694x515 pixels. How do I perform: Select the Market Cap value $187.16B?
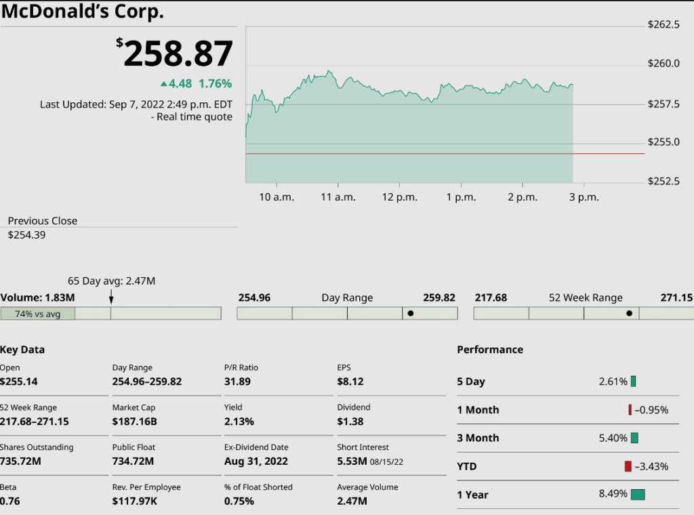pos(135,421)
